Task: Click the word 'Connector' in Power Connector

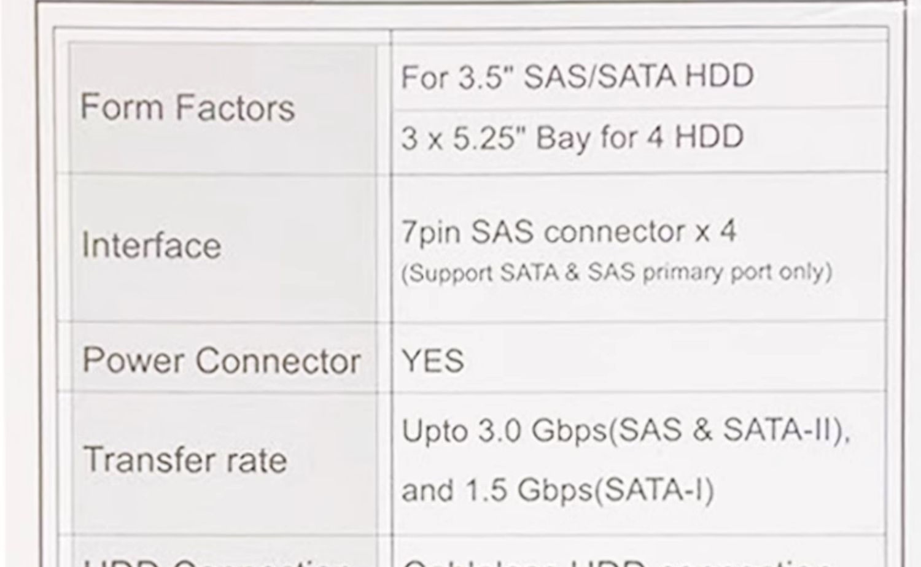Action: 279,360
